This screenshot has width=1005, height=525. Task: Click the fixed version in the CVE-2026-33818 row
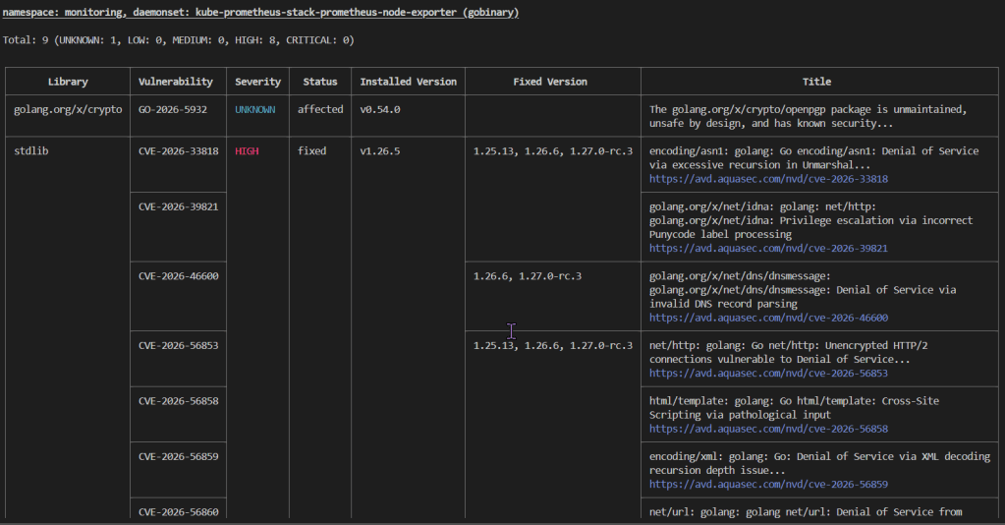click(552, 151)
